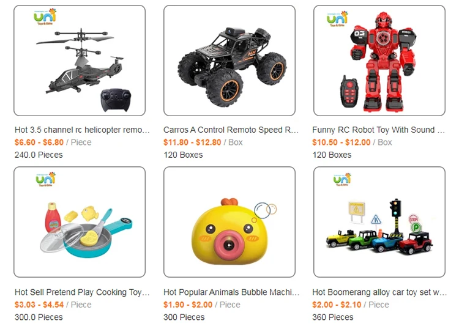Open 'Hot Boomerang alloy car toy set' link

click(x=379, y=292)
